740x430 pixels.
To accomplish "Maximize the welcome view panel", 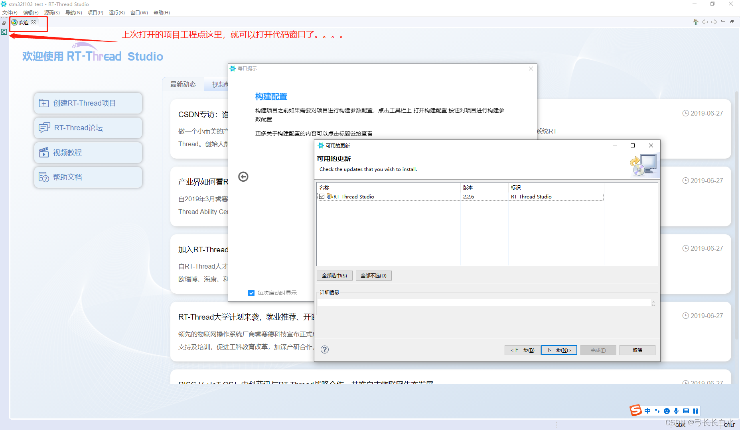I will (732, 22).
